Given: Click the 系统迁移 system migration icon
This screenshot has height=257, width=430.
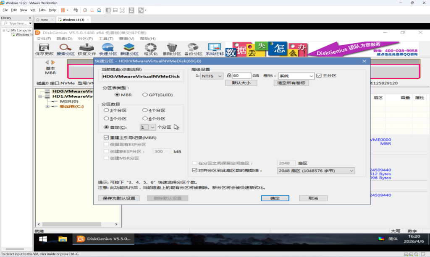Looking at the screenshot, I should [215, 49].
